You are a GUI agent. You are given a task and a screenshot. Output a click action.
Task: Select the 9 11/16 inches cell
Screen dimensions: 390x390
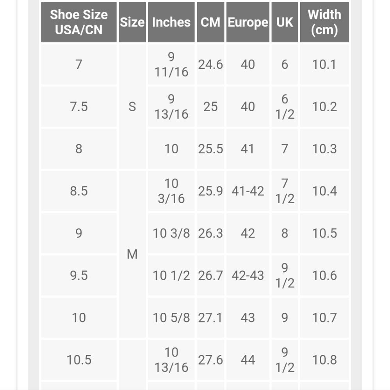coord(171,64)
